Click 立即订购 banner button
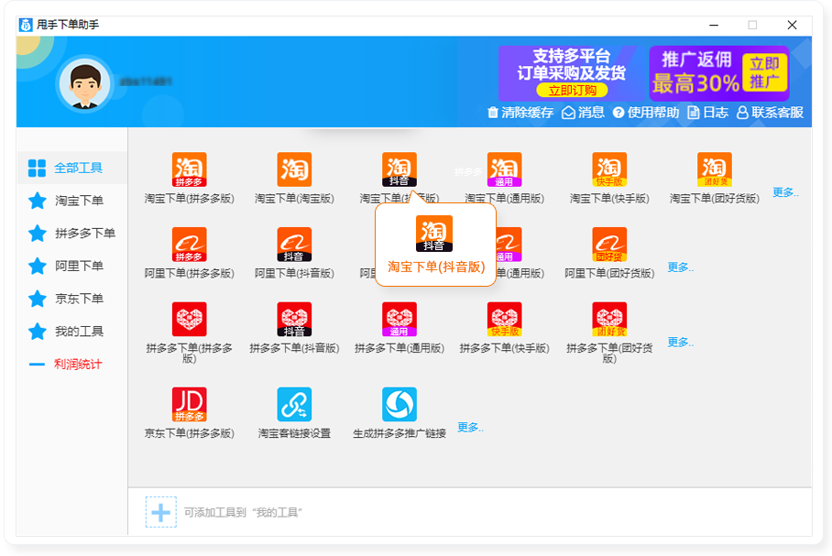This screenshot has height=556, width=832. (572, 90)
